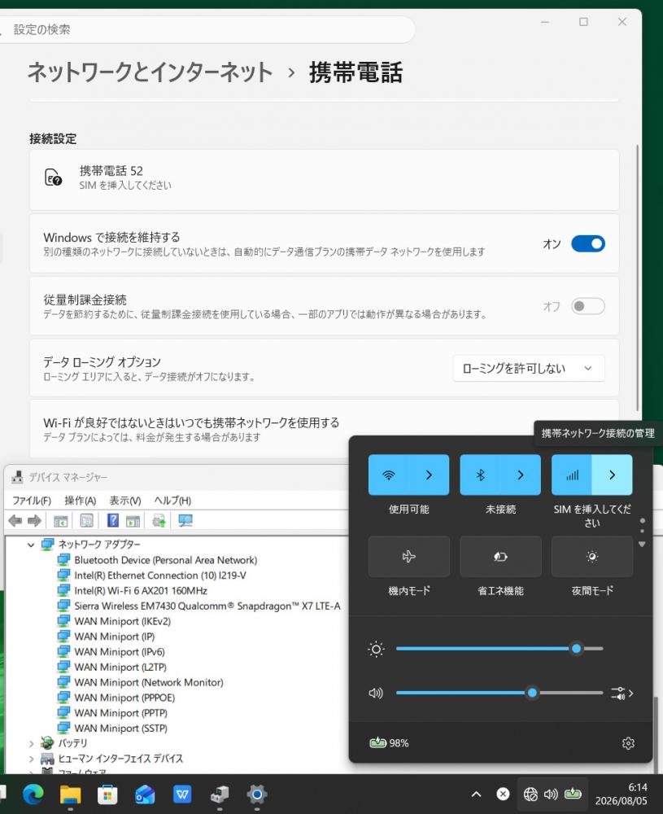Expand the バッテリ tree node

(x=31, y=743)
